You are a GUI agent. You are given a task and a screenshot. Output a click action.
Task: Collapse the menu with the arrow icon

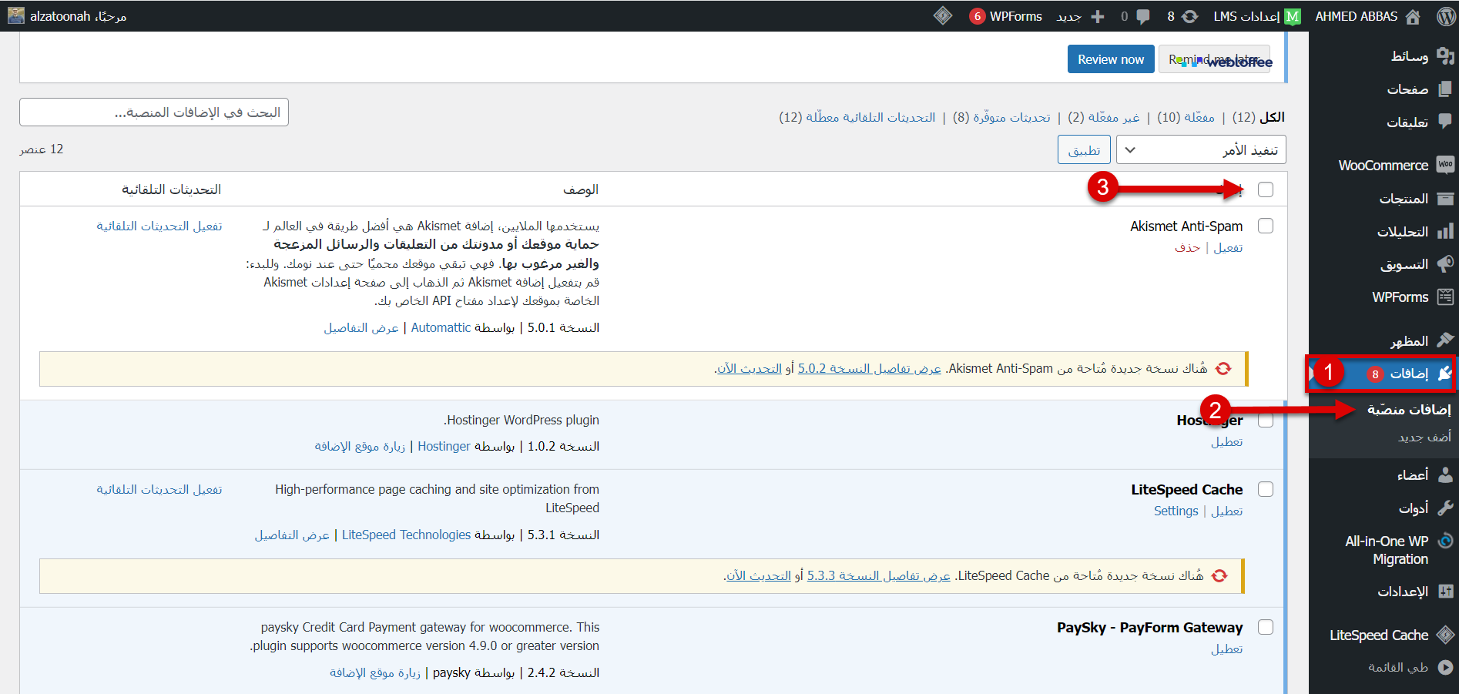pos(1445,667)
